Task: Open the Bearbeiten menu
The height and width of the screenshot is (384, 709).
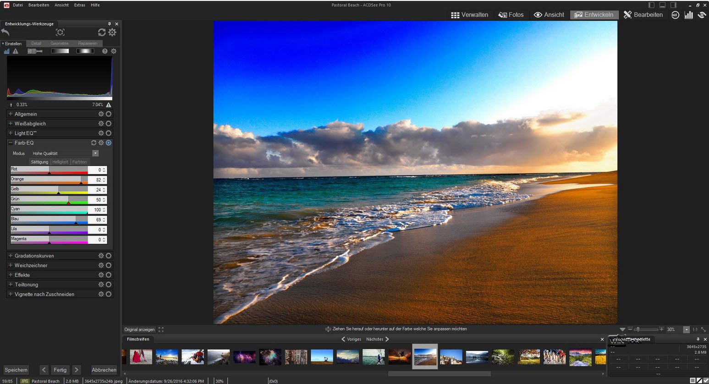Action: coord(38,5)
